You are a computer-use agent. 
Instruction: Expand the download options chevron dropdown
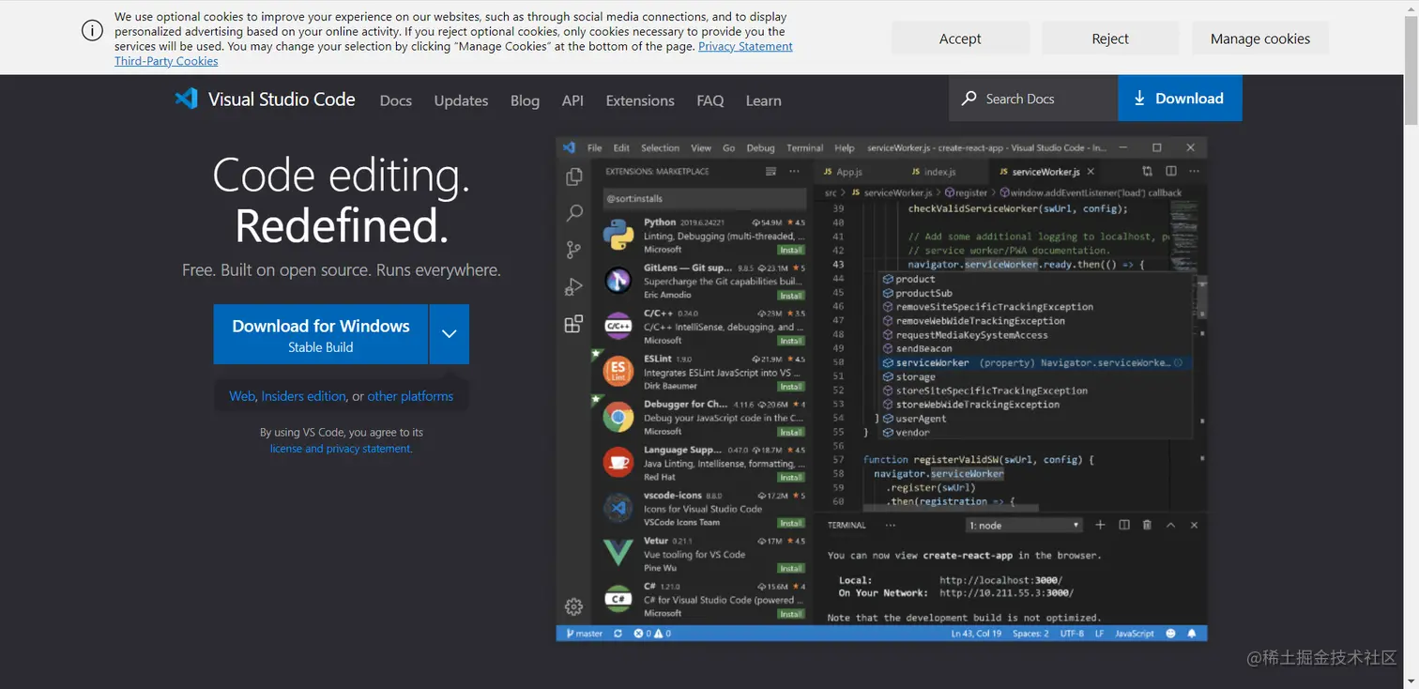[450, 334]
